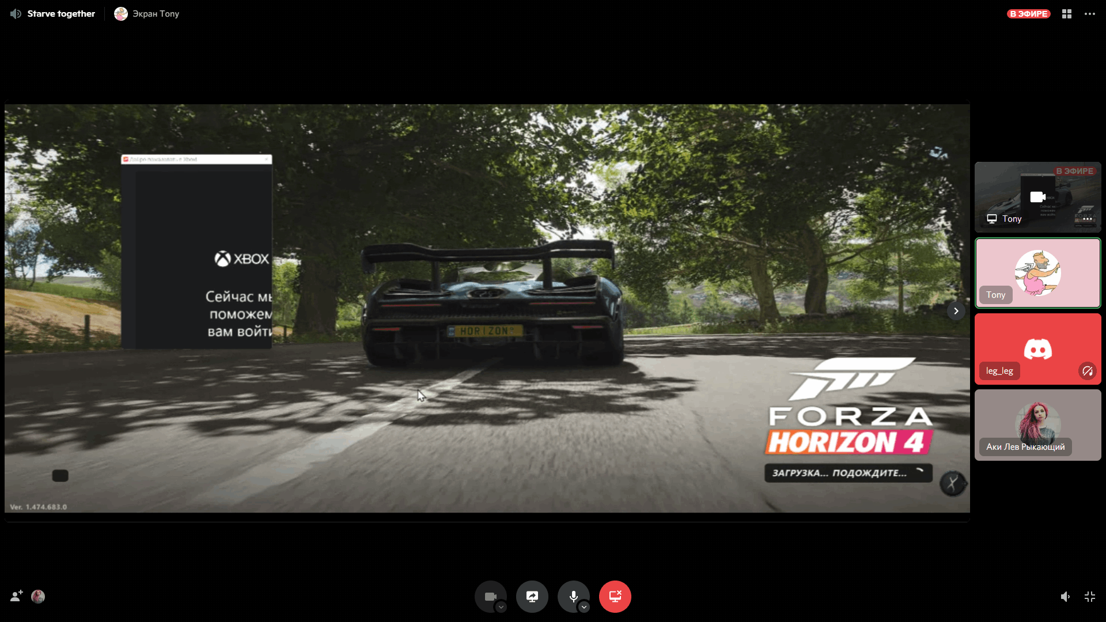Open camera device options dropdown arrow
The height and width of the screenshot is (622, 1106).
(501, 607)
